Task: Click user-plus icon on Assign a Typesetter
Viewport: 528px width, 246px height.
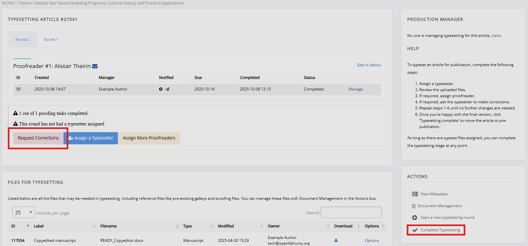Action: tap(71, 138)
